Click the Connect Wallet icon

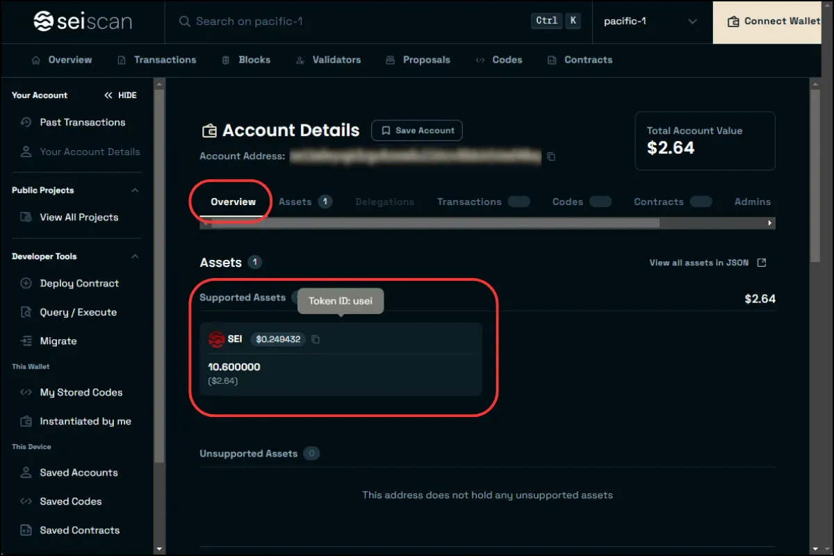[x=733, y=22]
